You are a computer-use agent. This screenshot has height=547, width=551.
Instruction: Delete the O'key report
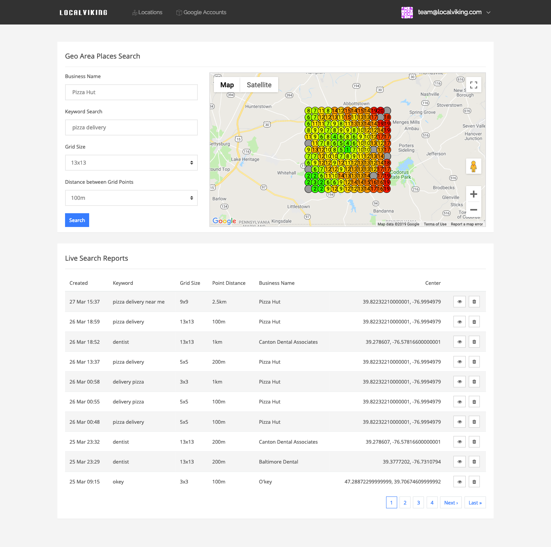click(x=474, y=482)
